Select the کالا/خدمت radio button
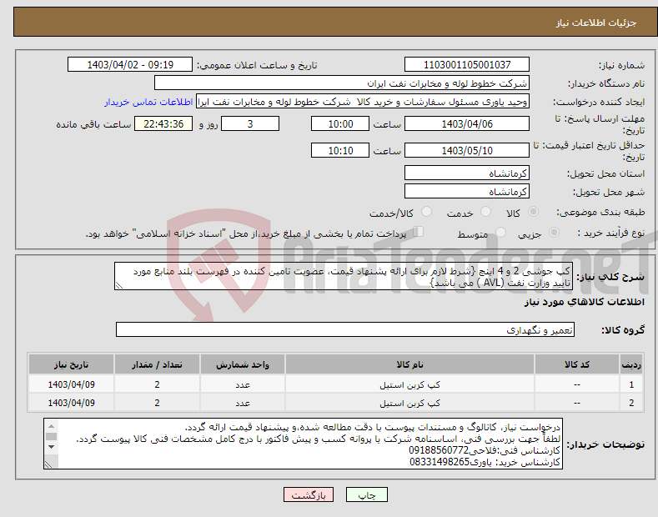This screenshot has width=658, height=517. 426,212
